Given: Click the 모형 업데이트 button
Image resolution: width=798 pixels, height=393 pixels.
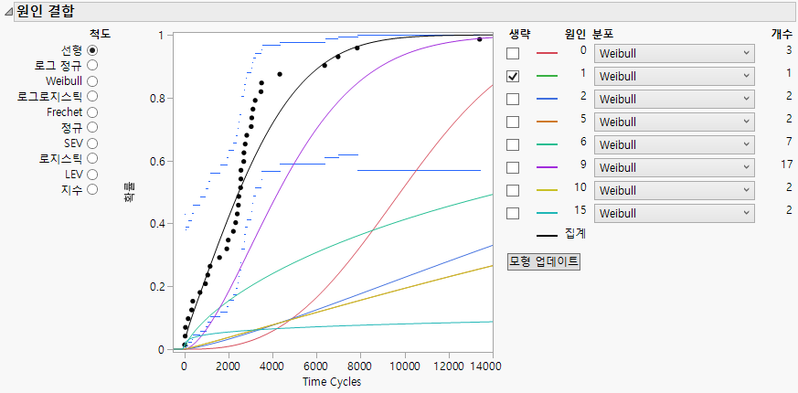Looking at the screenshot, I should [544, 261].
